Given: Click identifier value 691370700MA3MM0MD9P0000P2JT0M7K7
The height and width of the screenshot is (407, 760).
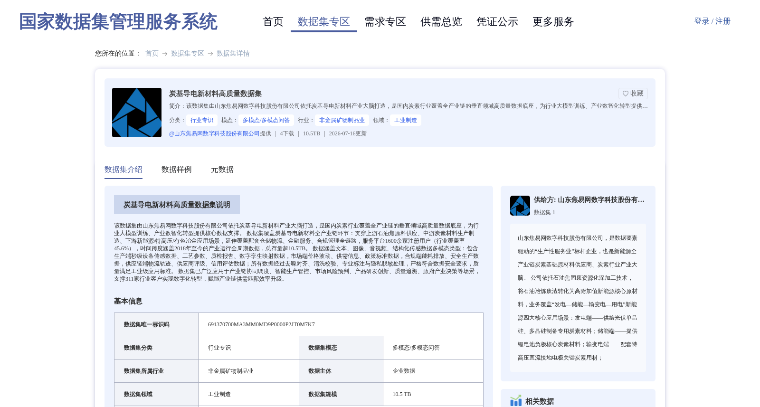Looking at the screenshot, I should coord(261,324).
